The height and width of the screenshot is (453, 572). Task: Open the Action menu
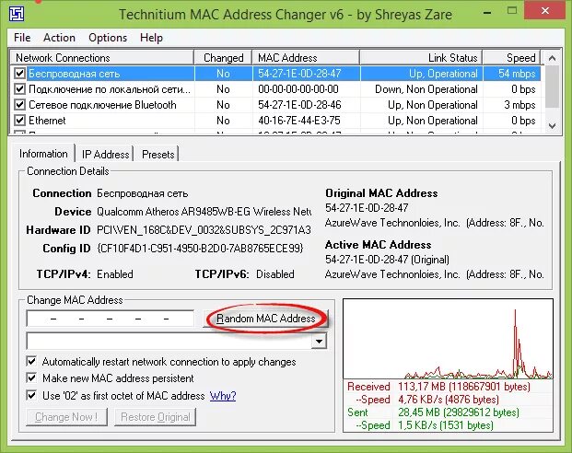[x=59, y=38]
